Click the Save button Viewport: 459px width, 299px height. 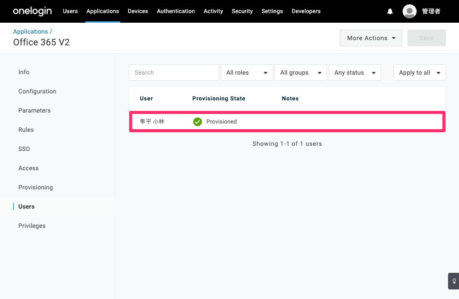point(427,38)
